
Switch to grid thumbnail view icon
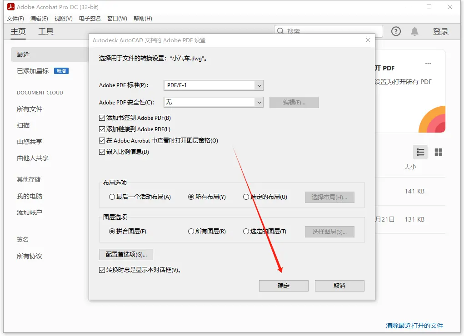[x=438, y=152]
